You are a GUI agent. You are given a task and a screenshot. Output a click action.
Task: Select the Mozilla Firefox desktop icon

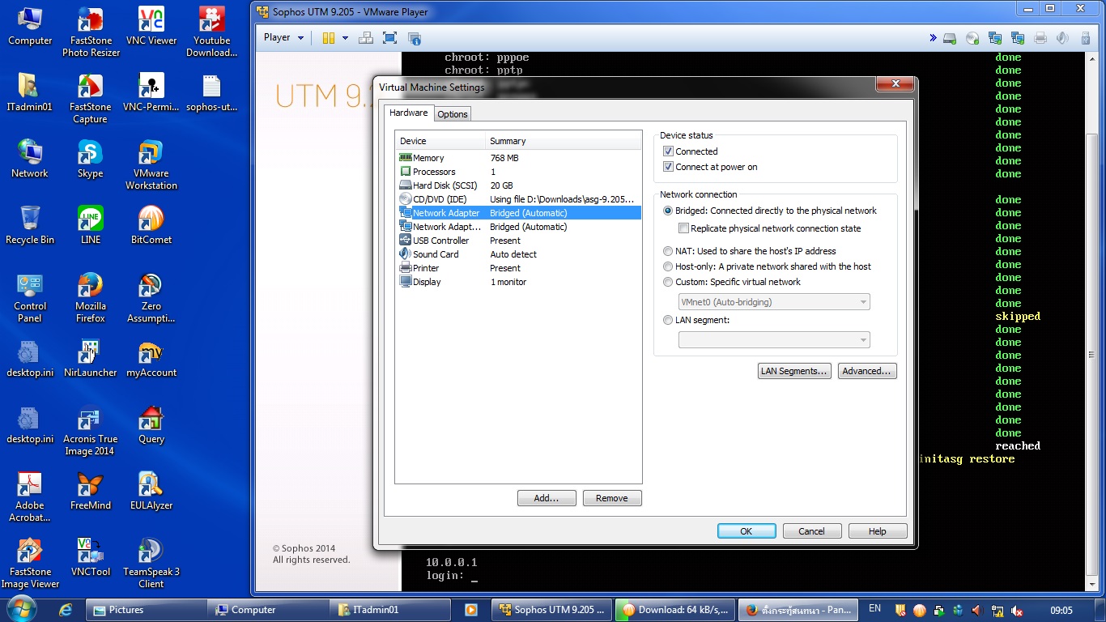91,298
